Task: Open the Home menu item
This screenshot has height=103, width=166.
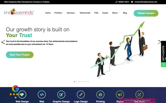Action: point(48,13)
